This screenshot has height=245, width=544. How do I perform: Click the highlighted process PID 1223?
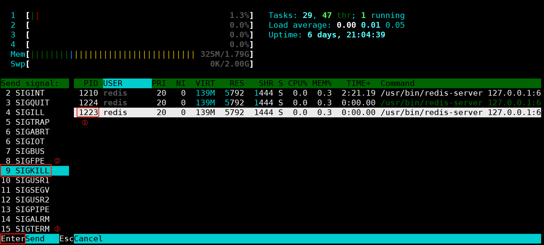pyautogui.click(x=88, y=113)
